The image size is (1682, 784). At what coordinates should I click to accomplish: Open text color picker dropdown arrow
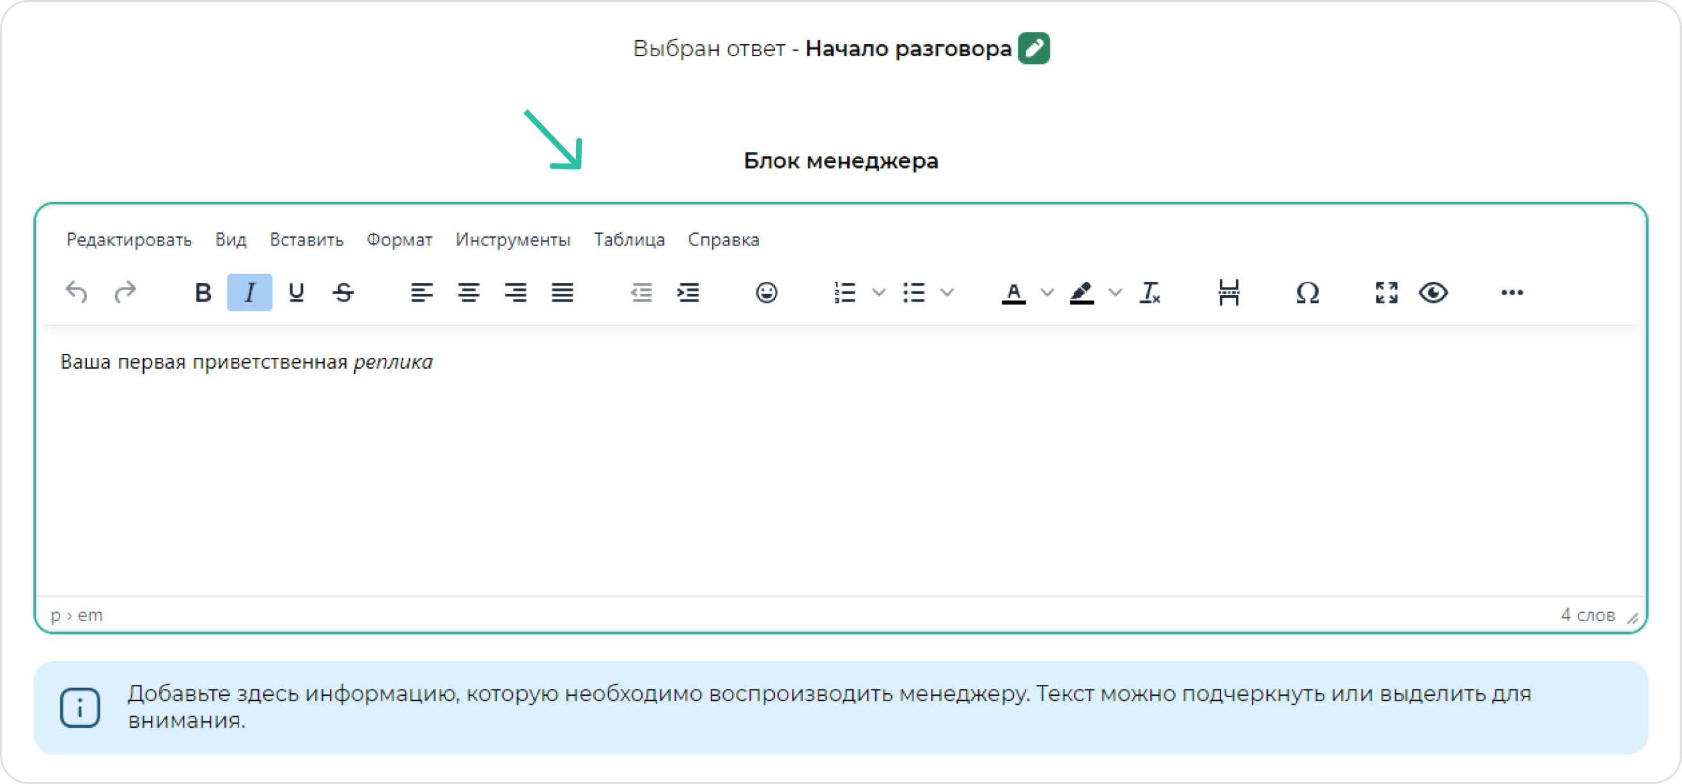[1047, 292]
